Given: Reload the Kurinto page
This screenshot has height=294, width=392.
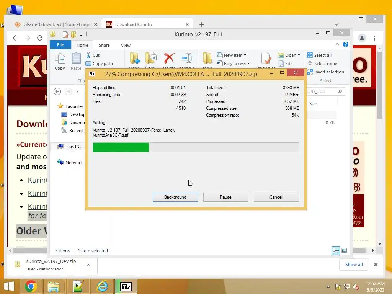Looking at the screenshot, I should [x=40, y=38].
